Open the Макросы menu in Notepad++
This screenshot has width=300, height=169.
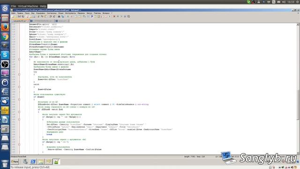(81, 13)
